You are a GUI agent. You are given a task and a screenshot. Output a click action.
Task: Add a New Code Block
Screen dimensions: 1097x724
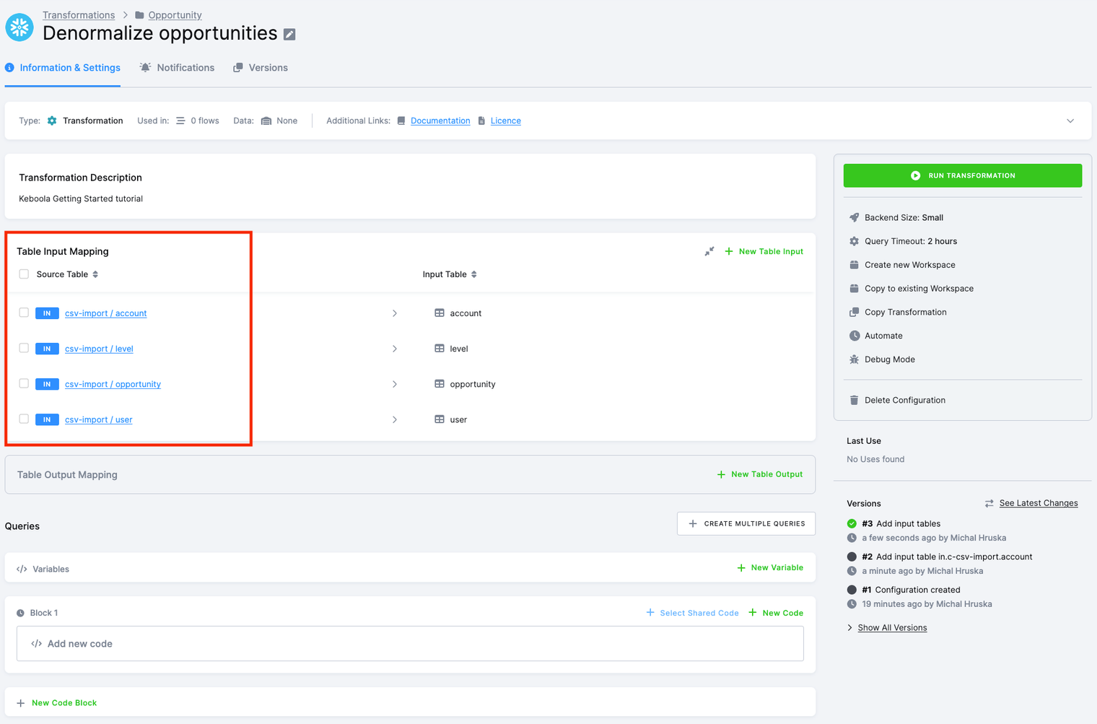click(56, 703)
